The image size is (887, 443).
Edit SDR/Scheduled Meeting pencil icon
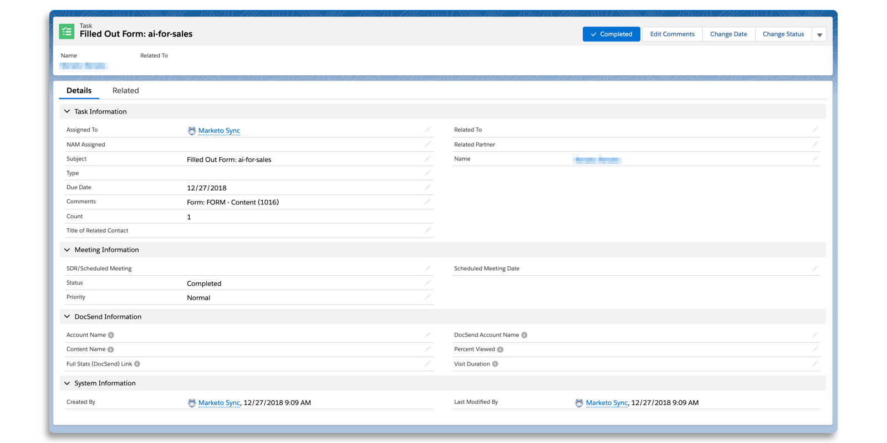point(427,268)
